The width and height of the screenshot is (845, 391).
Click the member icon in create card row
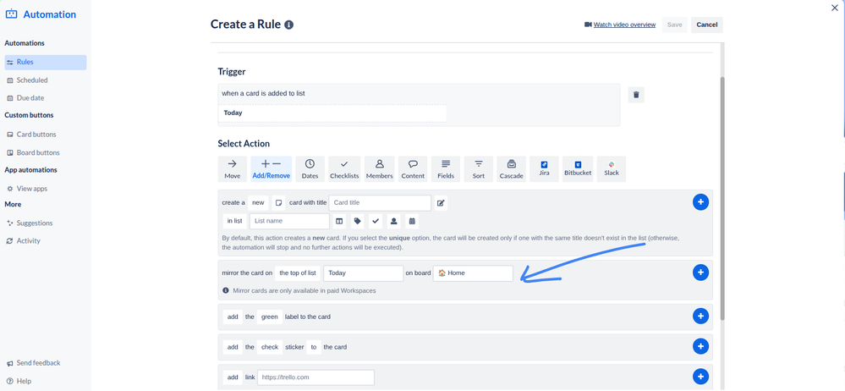[394, 221]
